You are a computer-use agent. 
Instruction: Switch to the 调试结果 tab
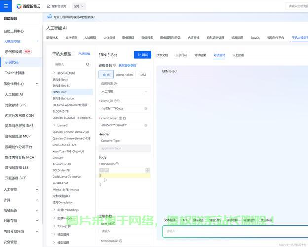(200, 55)
